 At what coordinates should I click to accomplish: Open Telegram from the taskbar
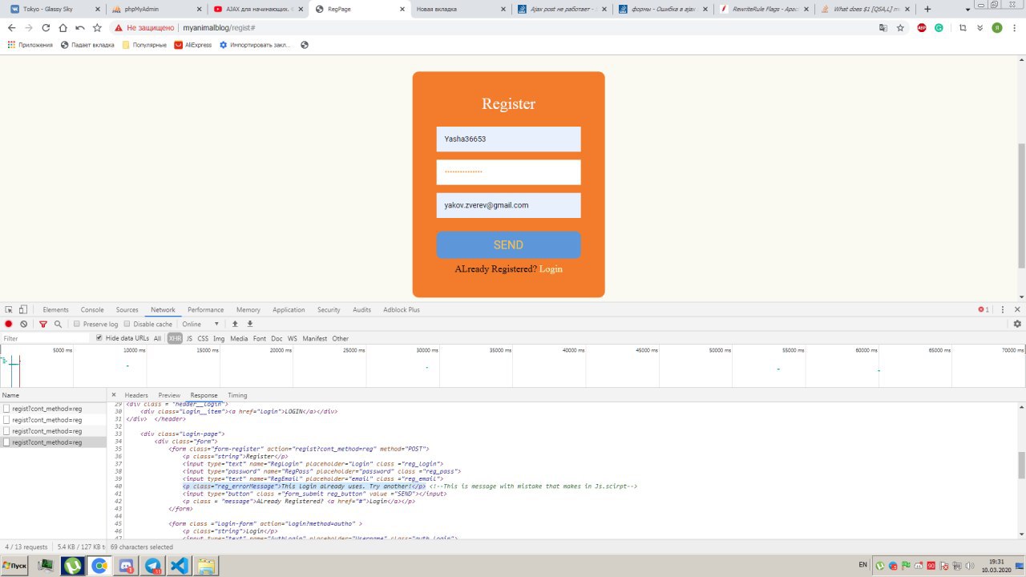coord(154,566)
